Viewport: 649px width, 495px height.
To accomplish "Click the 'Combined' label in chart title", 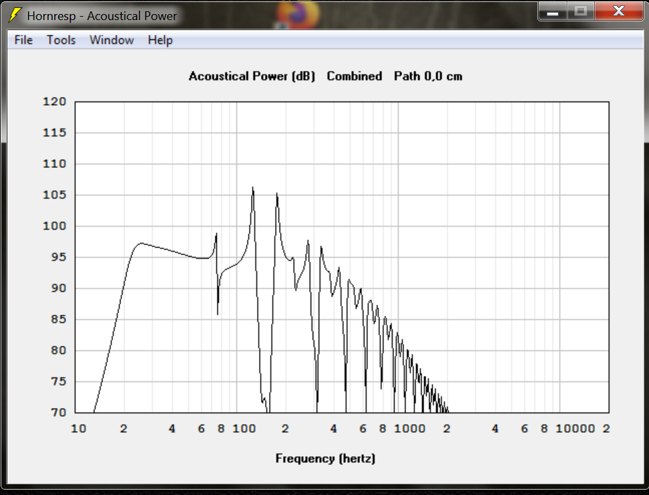I will click(x=355, y=76).
